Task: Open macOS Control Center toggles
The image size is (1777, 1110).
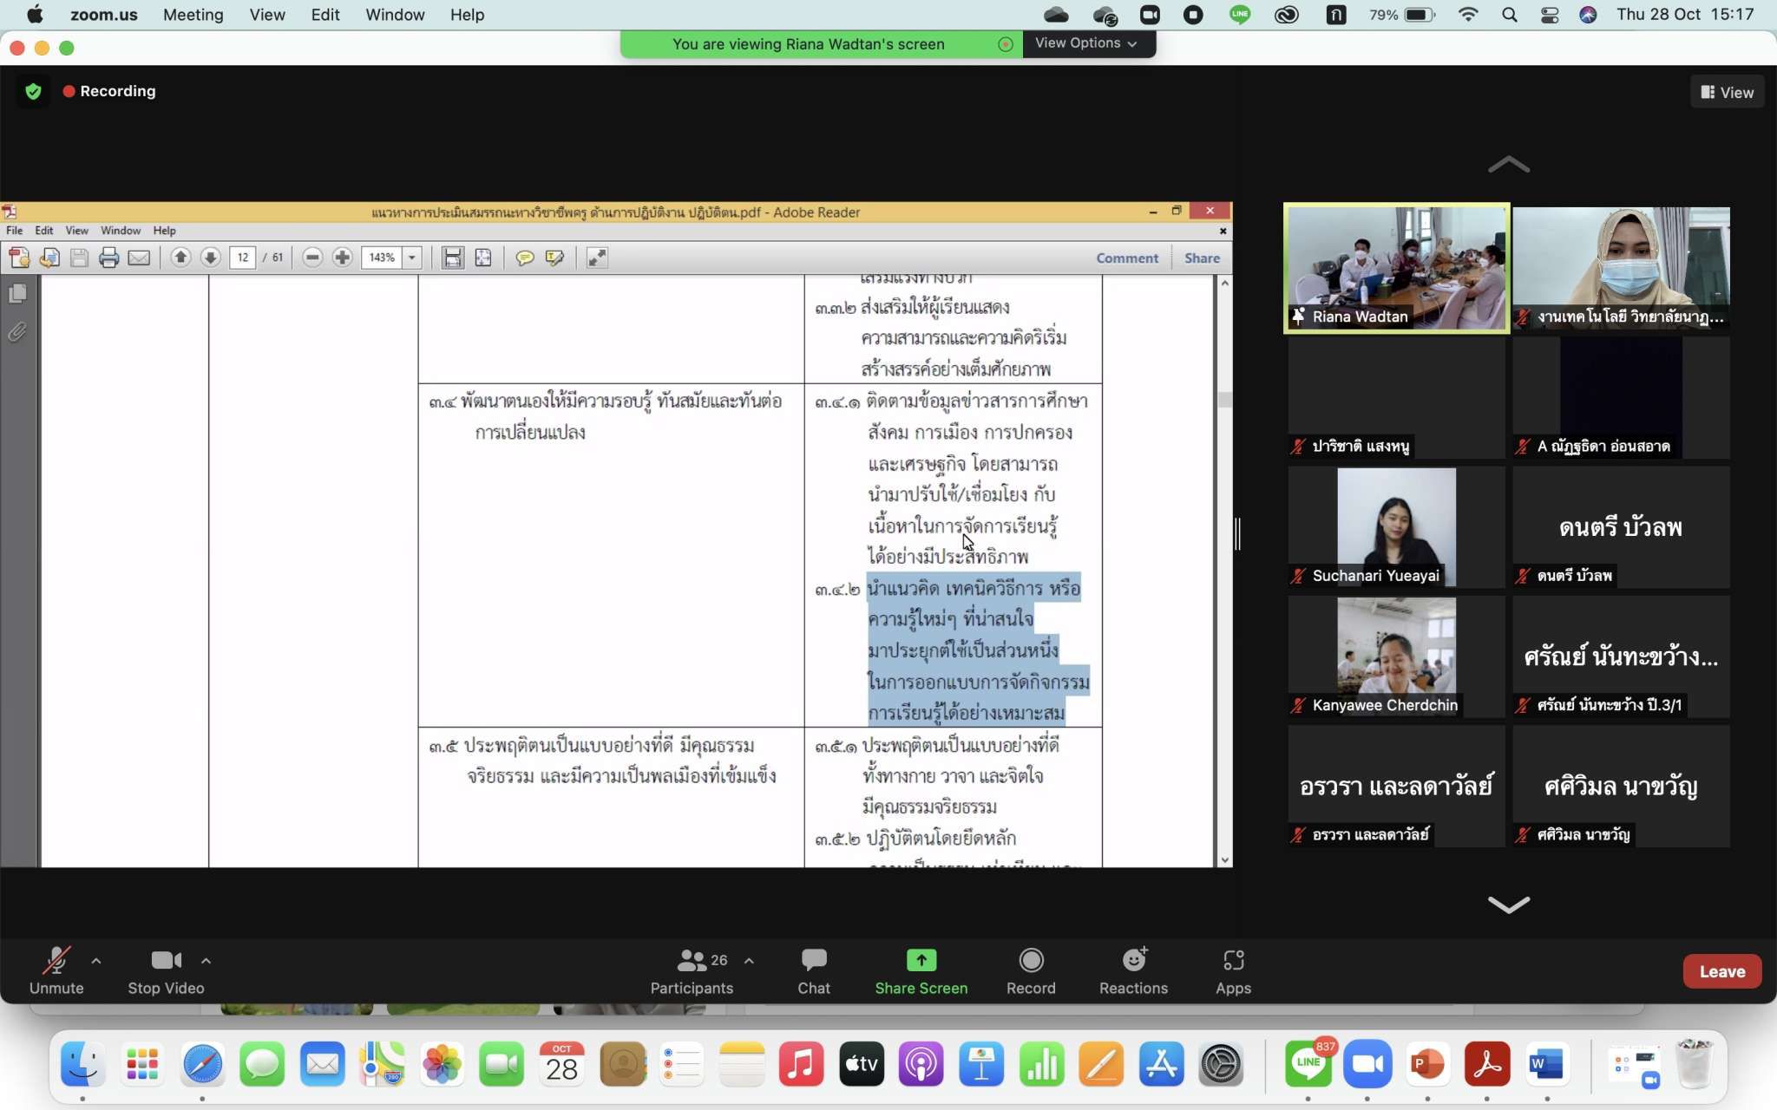Action: tap(1549, 15)
